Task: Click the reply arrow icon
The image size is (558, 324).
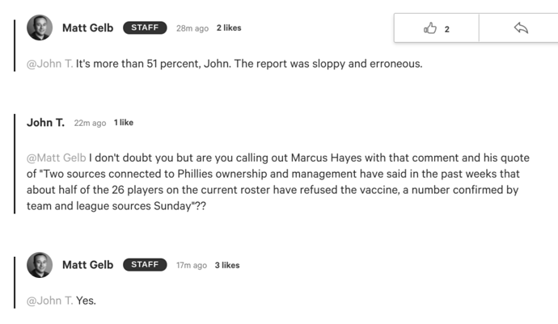Action: (521, 28)
